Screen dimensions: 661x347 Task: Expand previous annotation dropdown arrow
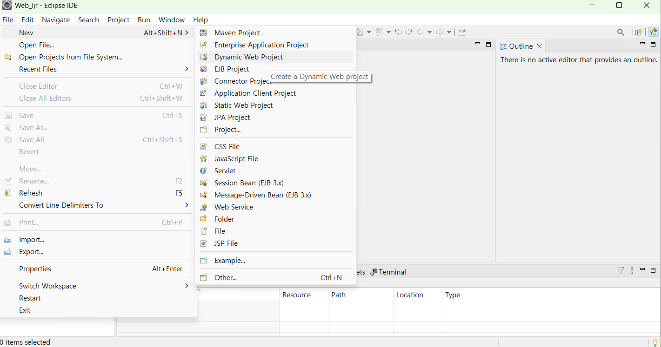click(x=388, y=32)
